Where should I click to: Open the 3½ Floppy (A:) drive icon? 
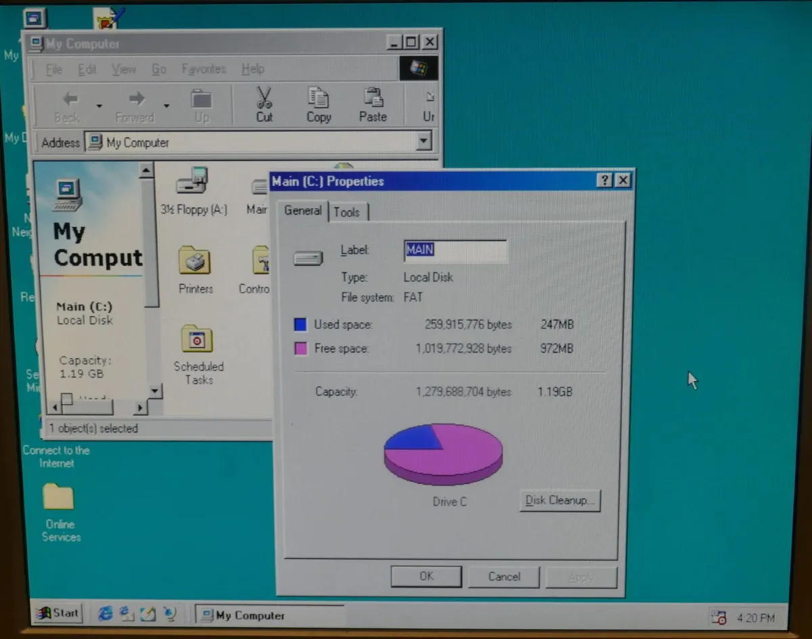193,182
